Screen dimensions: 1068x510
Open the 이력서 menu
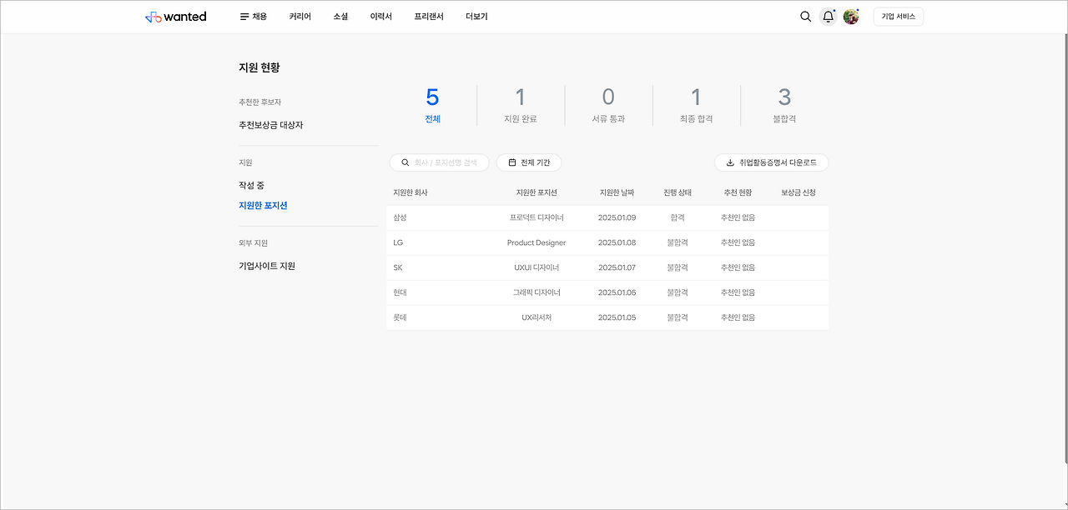[381, 17]
